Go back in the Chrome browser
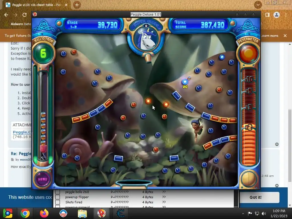 tap(6, 15)
